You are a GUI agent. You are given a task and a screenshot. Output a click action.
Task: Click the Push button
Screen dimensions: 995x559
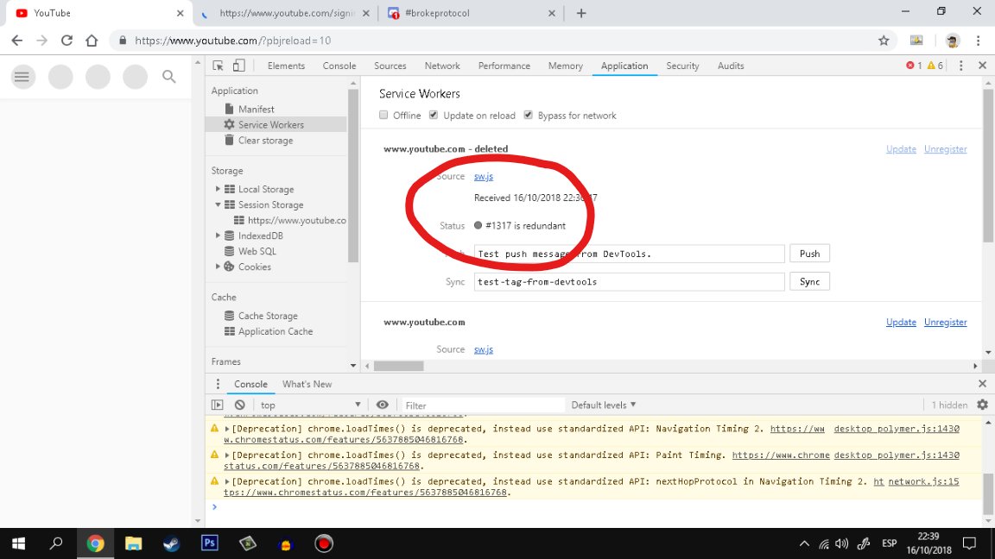(x=809, y=254)
